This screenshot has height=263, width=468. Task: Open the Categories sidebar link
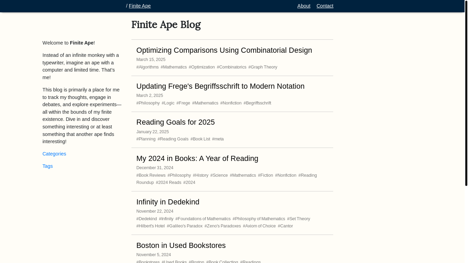point(54,154)
